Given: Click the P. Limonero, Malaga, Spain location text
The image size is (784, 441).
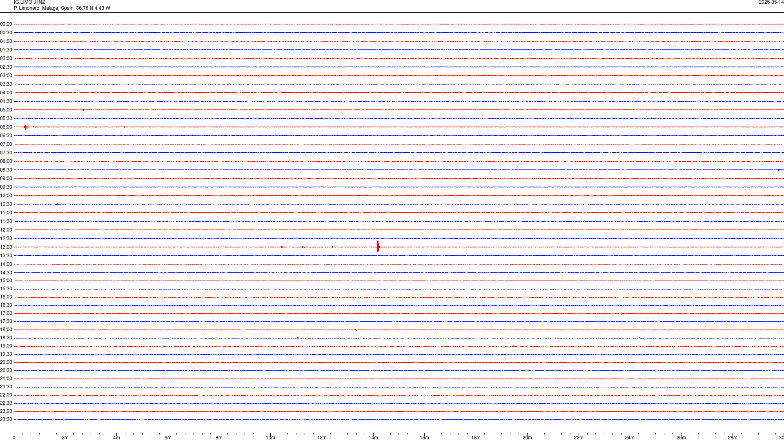Looking at the screenshot, I should pyautogui.click(x=44, y=8).
